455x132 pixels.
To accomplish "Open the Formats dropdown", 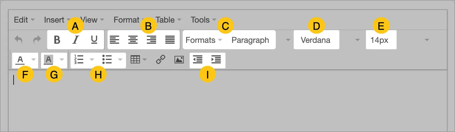I will point(204,40).
